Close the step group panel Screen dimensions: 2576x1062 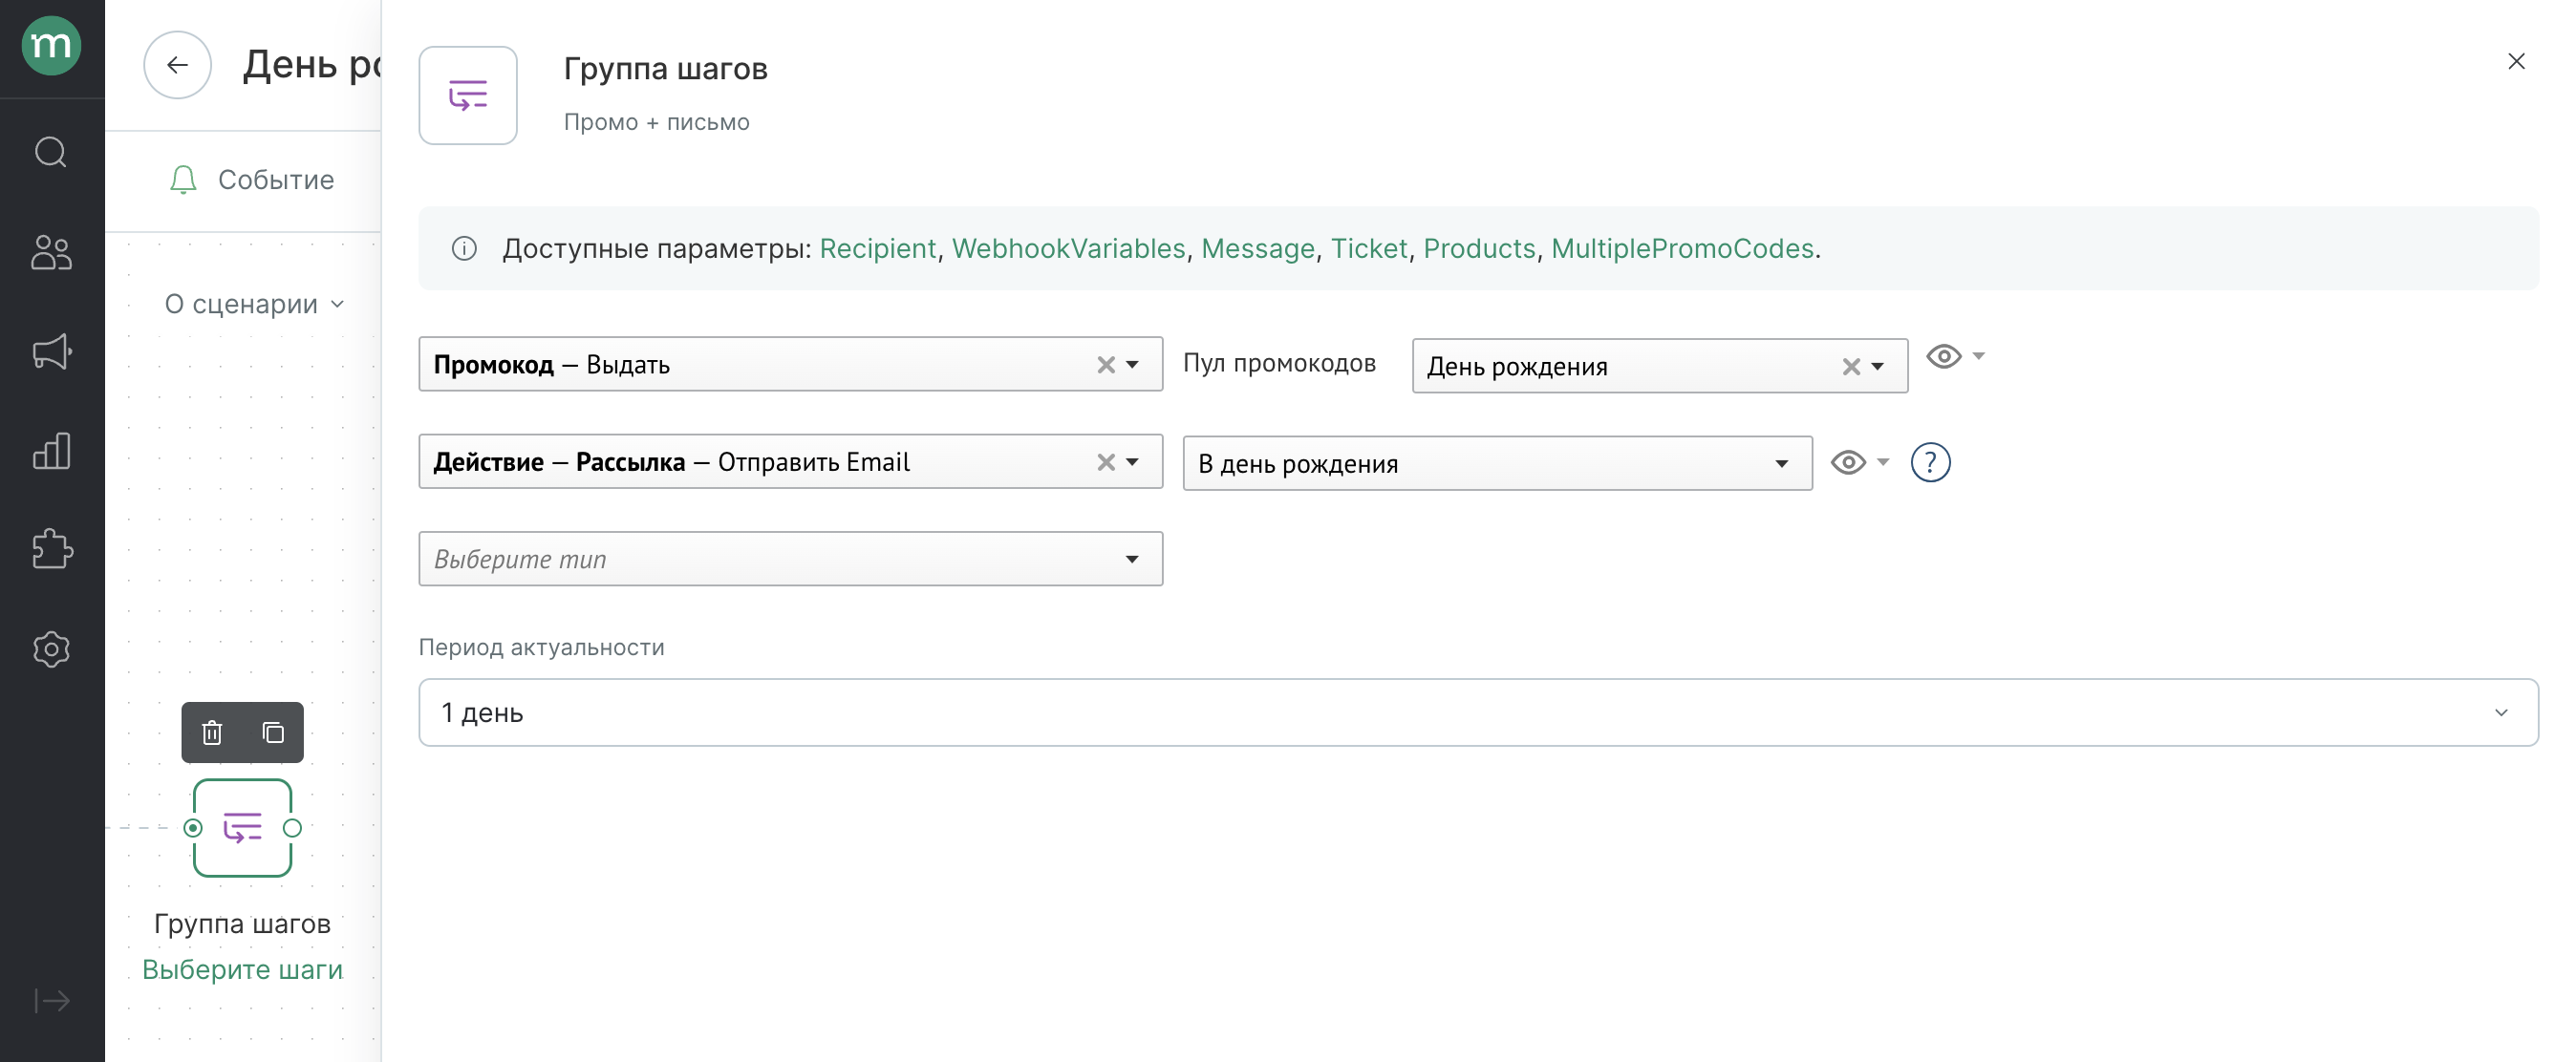2516,62
